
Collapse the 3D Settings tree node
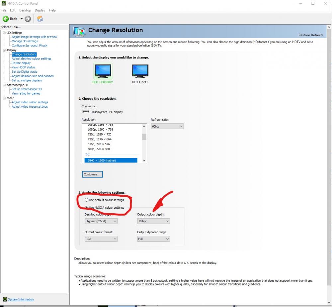[4, 33]
